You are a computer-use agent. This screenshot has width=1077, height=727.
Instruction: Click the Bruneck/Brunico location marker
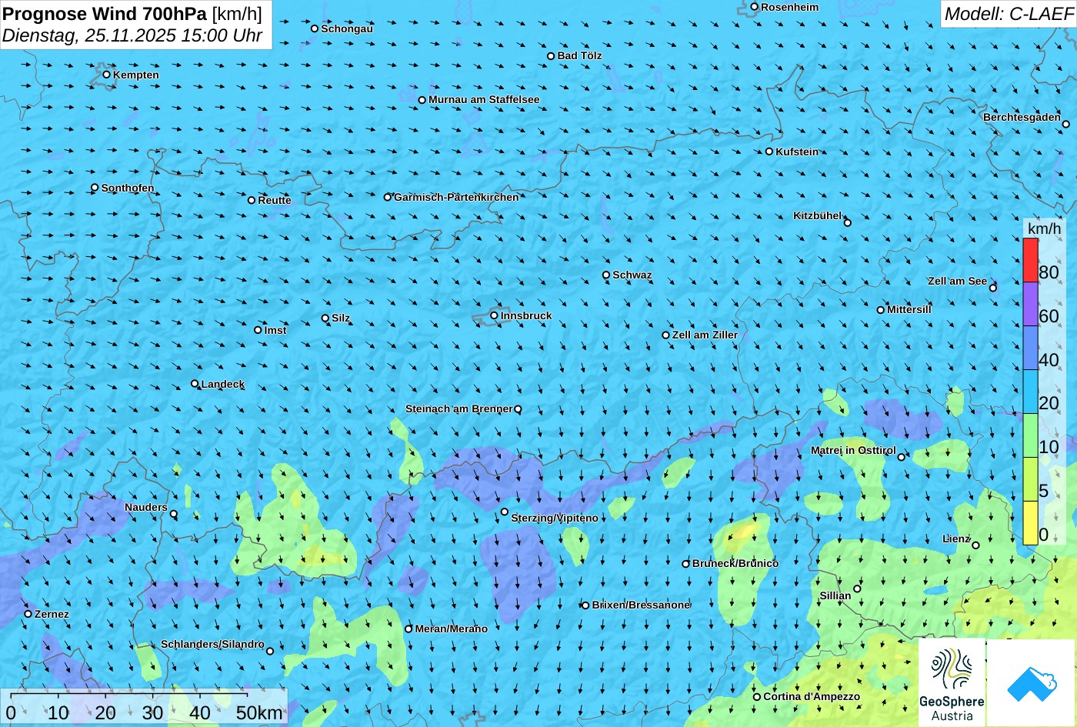686,564
